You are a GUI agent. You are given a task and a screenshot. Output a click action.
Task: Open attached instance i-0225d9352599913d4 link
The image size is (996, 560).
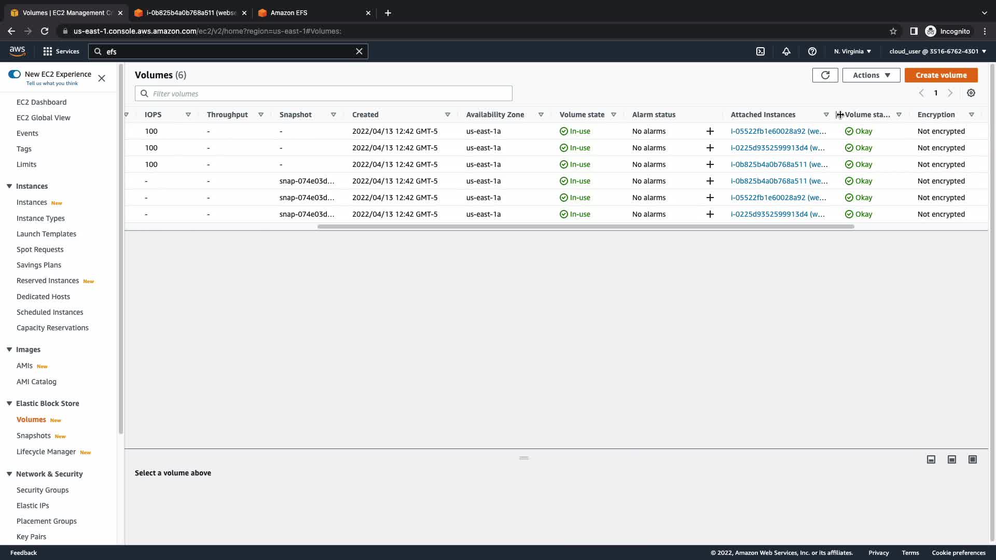[777, 148]
